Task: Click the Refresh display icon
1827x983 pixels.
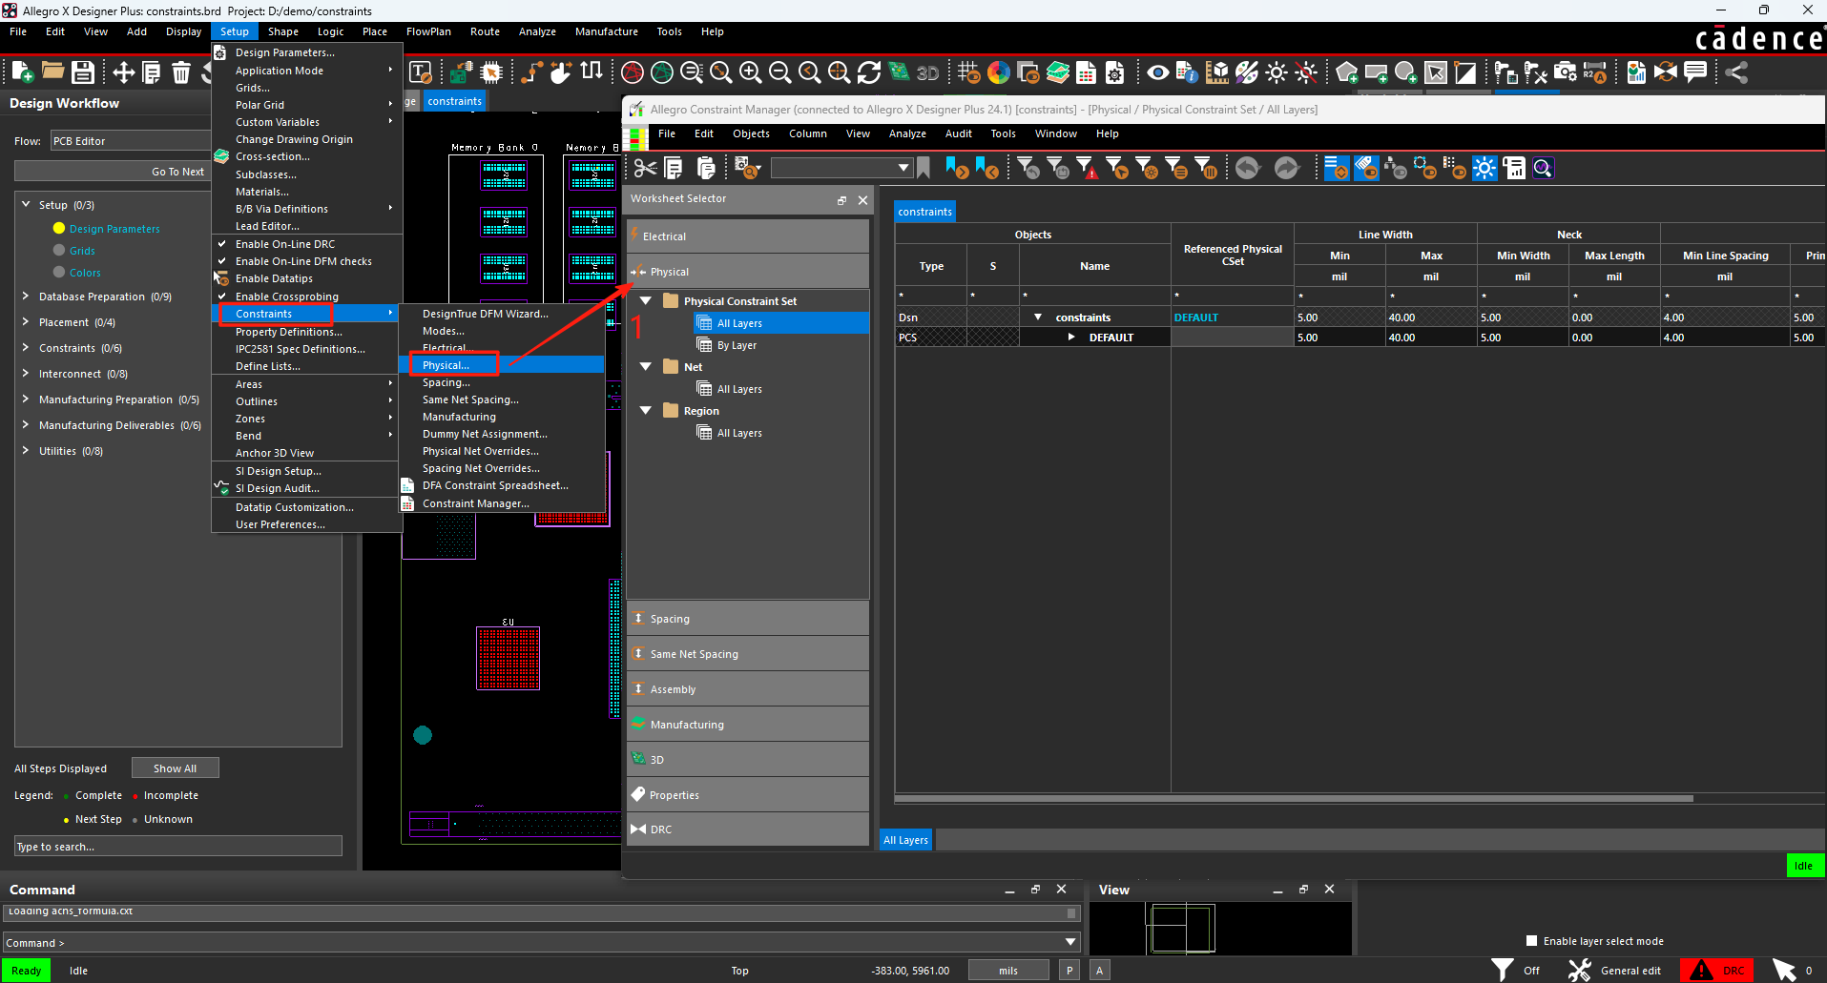Action: click(868, 72)
